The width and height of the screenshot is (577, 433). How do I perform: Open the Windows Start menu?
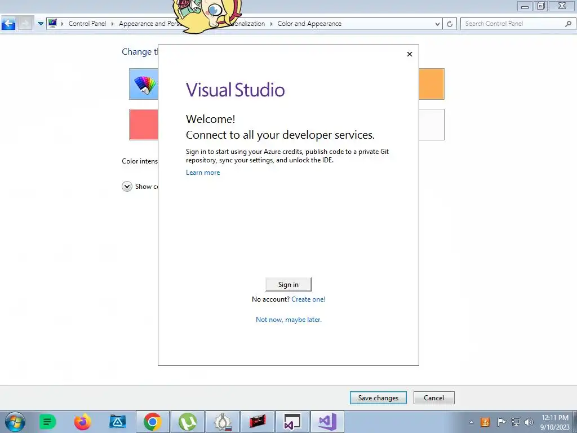click(x=15, y=422)
